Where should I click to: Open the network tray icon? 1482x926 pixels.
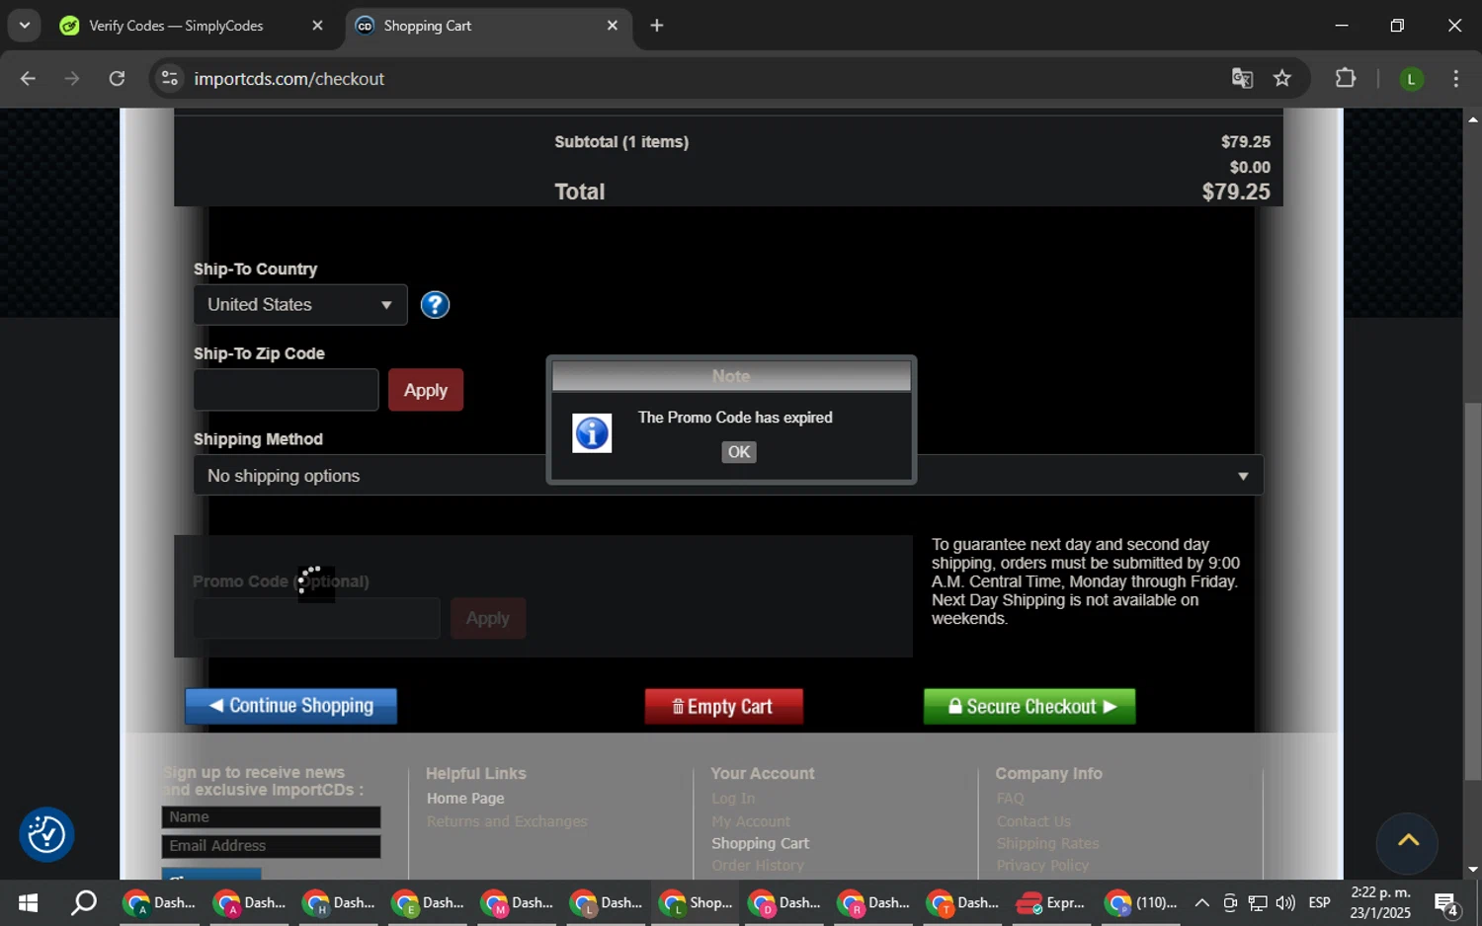click(1257, 902)
